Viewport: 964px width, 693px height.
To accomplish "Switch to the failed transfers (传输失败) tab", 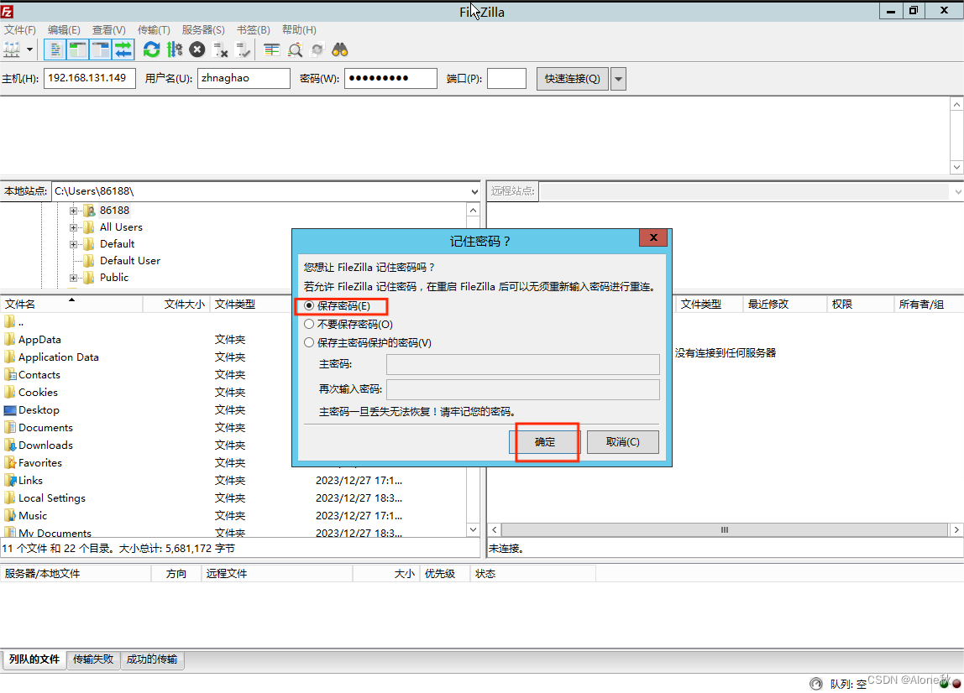I will (93, 659).
